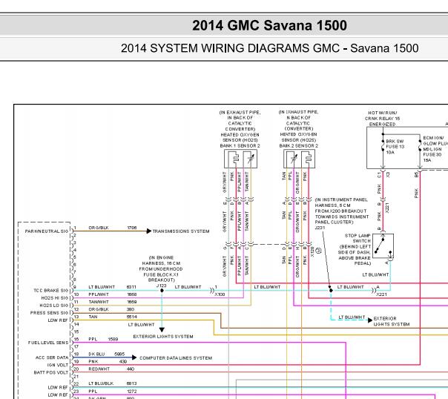
Task: Click the 'DK BLU' wire label on pin 18
Action: pos(96,355)
